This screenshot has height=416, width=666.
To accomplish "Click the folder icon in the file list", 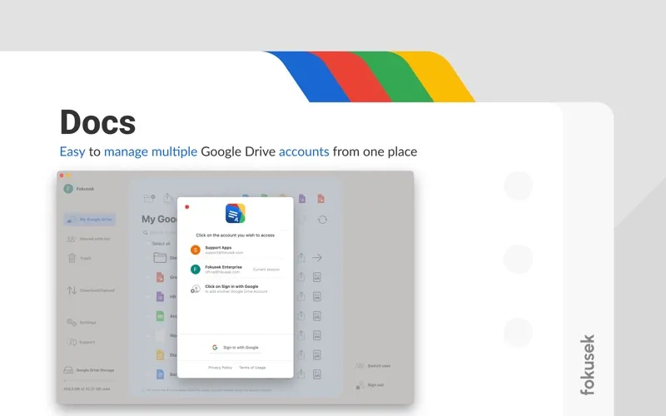I will (x=160, y=257).
